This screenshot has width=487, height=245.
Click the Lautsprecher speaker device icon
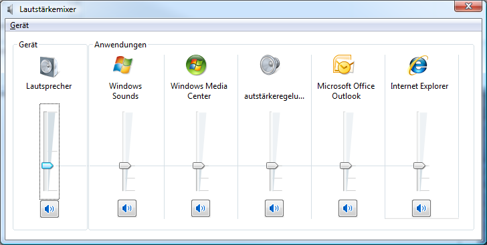pos(49,67)
